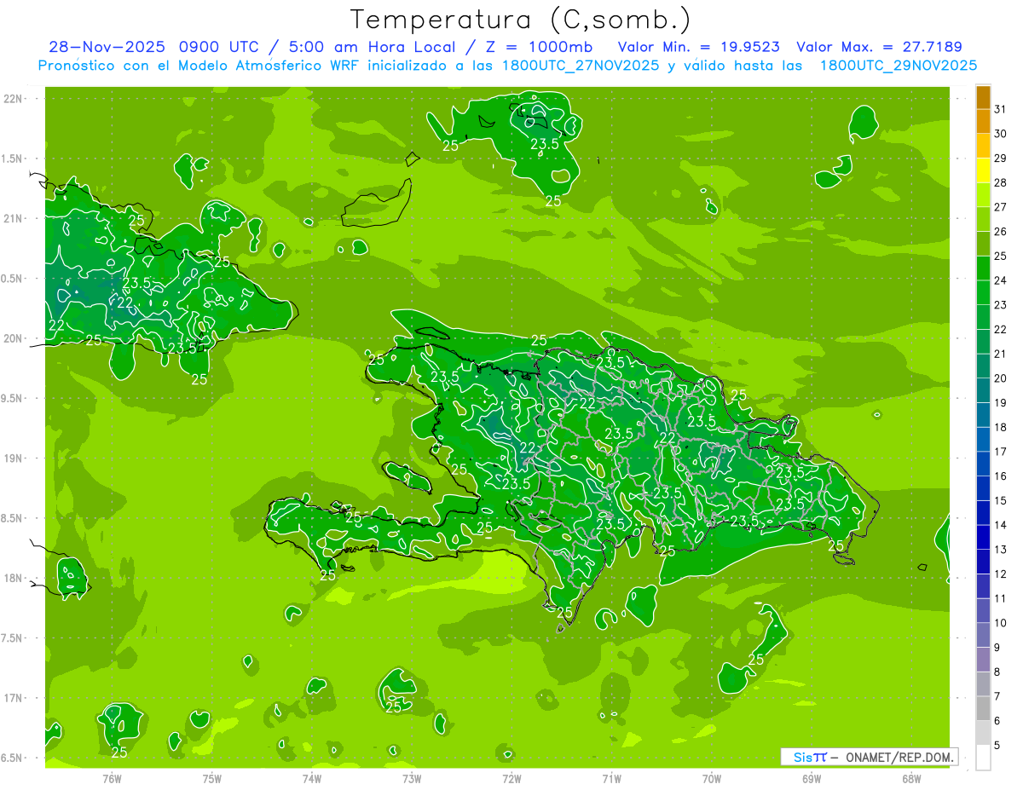
Task: Click the color scale label "21"
Action: [x=1001, y=354]
